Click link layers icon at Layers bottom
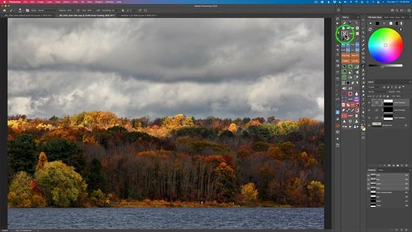The image size is (412, 232). (380, 166)
